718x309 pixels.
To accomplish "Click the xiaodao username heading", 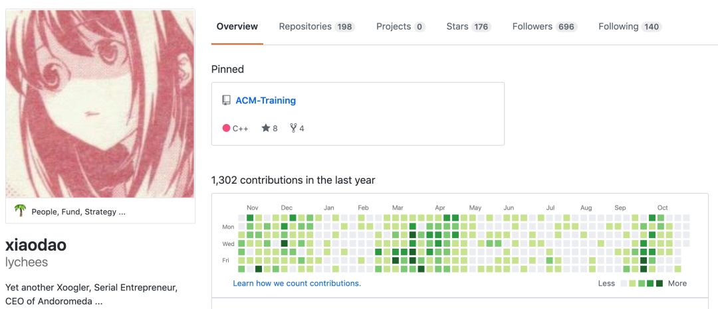I will click(x=36, y=245).
